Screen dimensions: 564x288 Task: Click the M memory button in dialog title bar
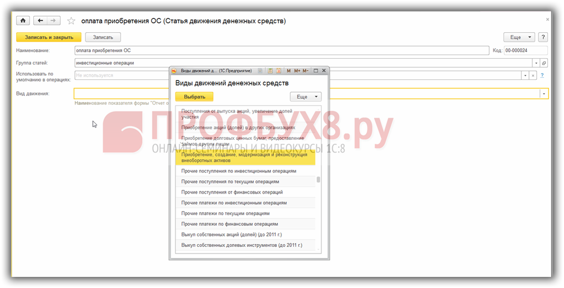pos(289,70)
